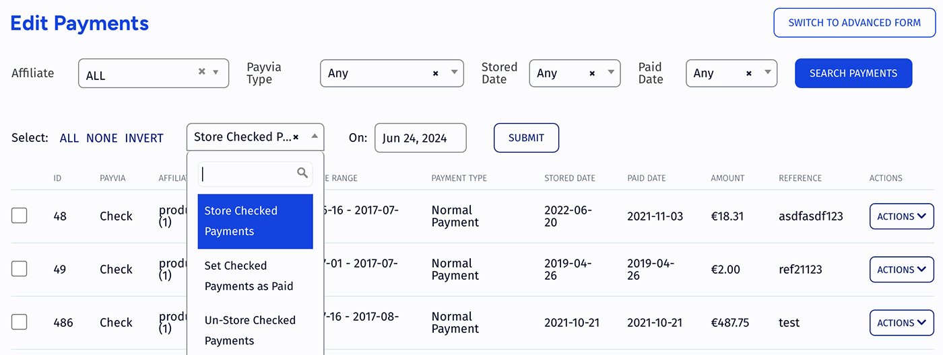The width and height of the screenshot is (943, 355).
Task: Click Switch to Advanced Form button
Action: [x=854, y=23]
